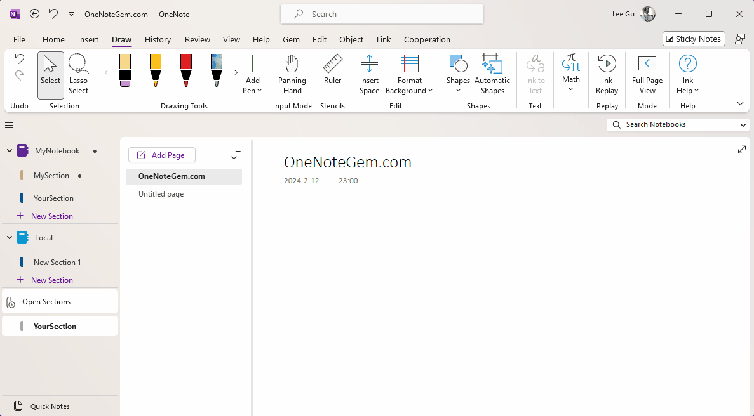Open Customize Quick Access Toolbar dropdown
The image size is (754, 416).
(71, 15)
